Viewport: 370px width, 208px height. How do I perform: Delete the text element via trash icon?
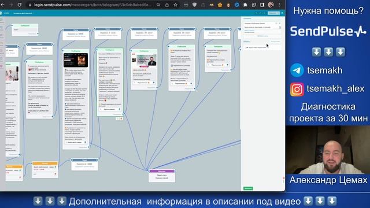click(280, 27)
